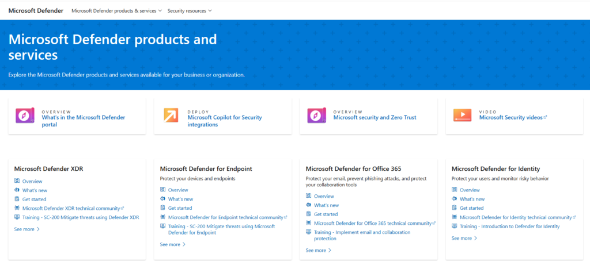Click What's new icon under Microsoft Defender XDR
590x261 pixels.
tap(17, 190)
